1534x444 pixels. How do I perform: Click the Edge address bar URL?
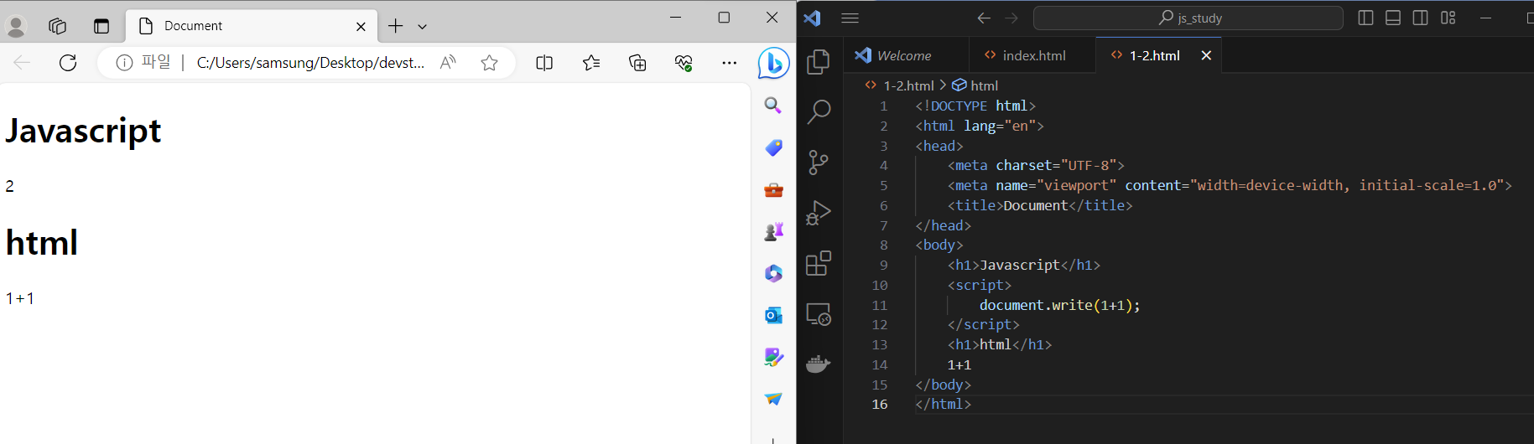[x=310, y=63]
